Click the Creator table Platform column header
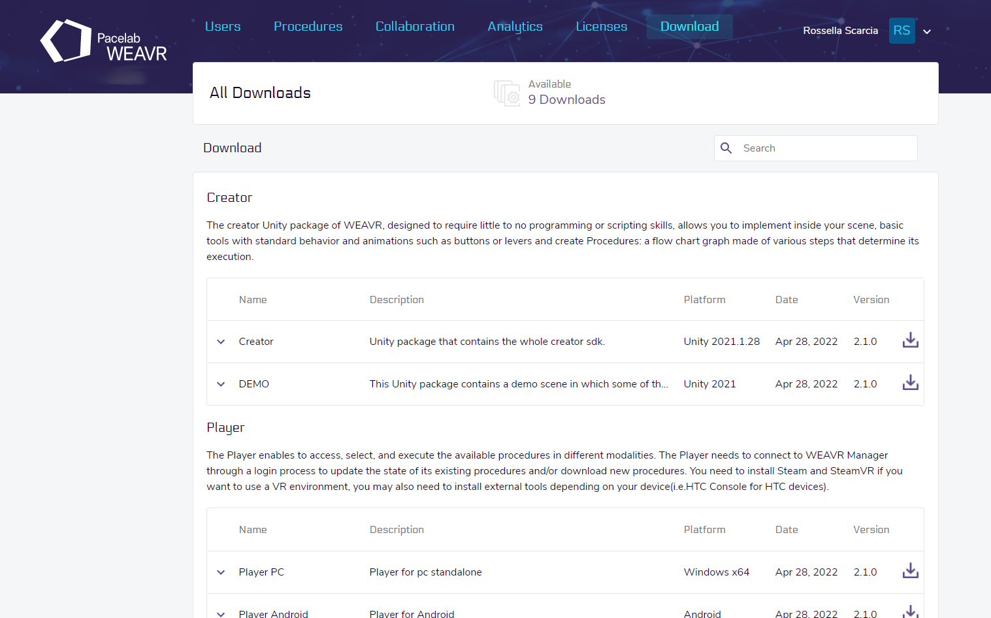 (x=704, y=300)
